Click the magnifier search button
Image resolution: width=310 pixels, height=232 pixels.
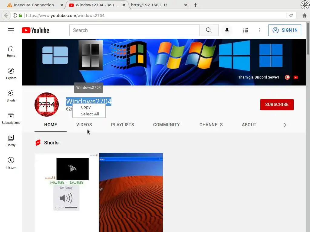coord(209,30)
